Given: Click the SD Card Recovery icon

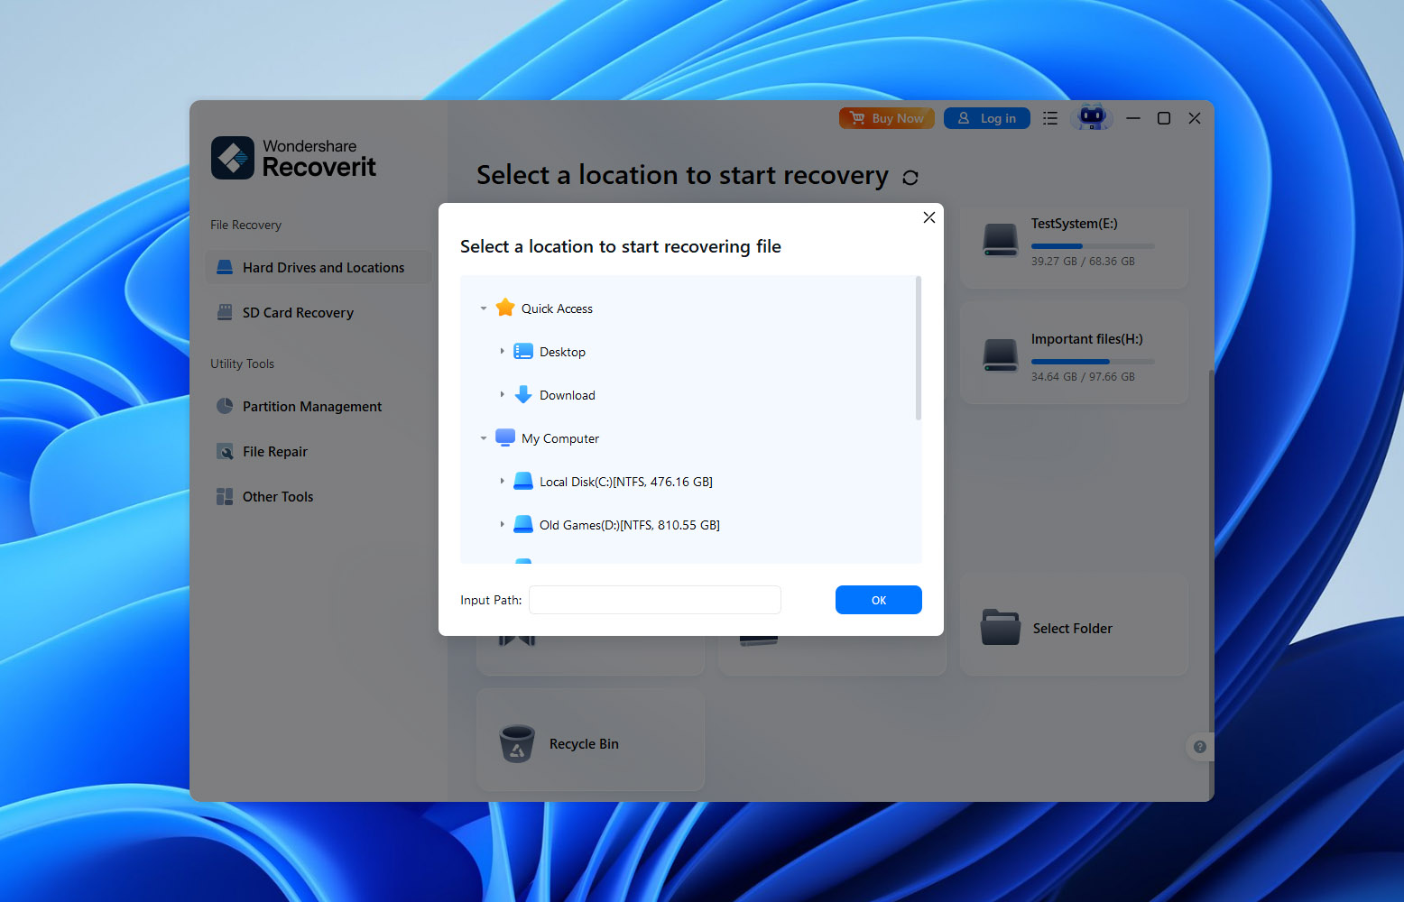Looking at the screenshot, I should click(225, 312).
